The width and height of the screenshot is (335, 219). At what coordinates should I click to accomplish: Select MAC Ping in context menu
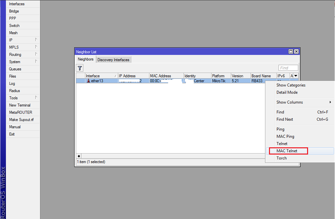[x=285, y=136]
